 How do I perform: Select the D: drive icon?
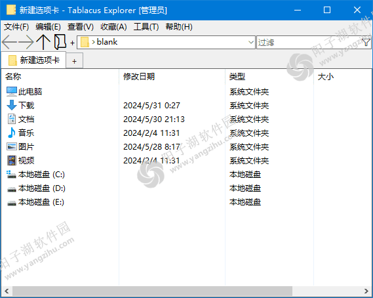tap(11, 189)
